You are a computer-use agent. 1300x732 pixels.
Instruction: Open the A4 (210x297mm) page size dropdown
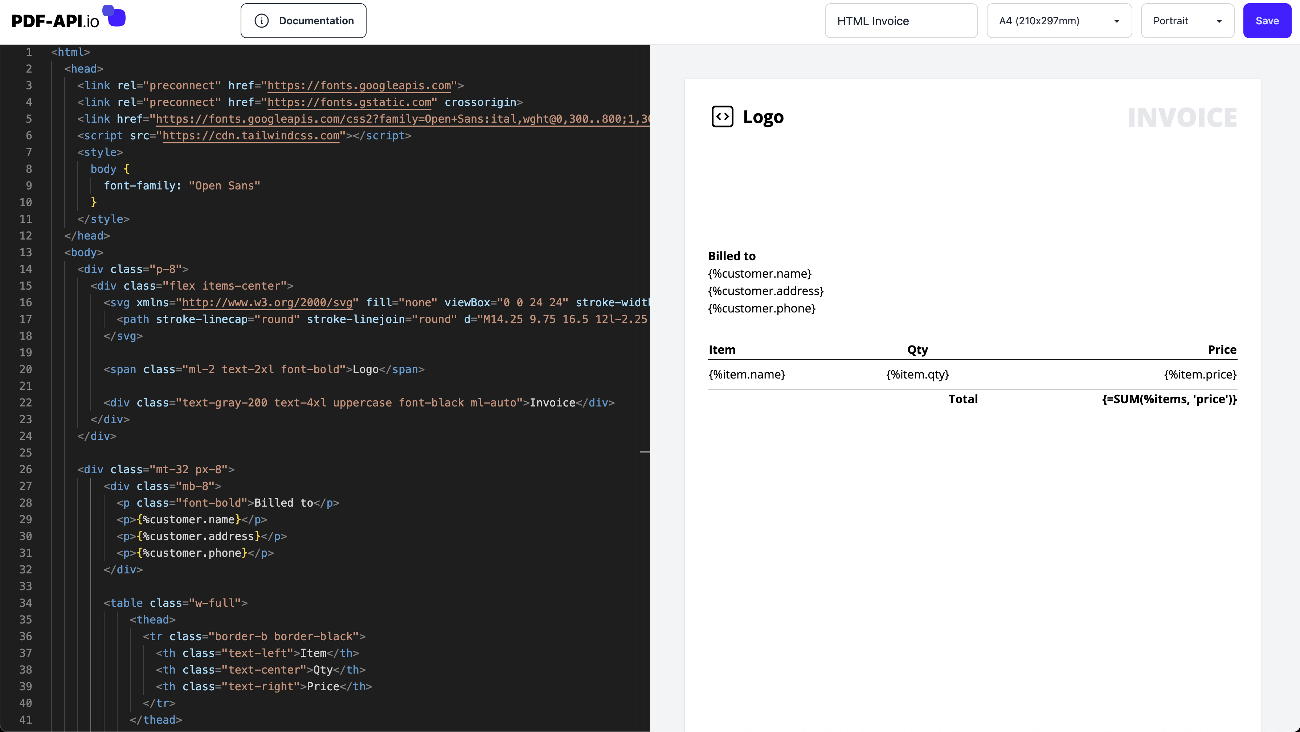pos(1059,21)
